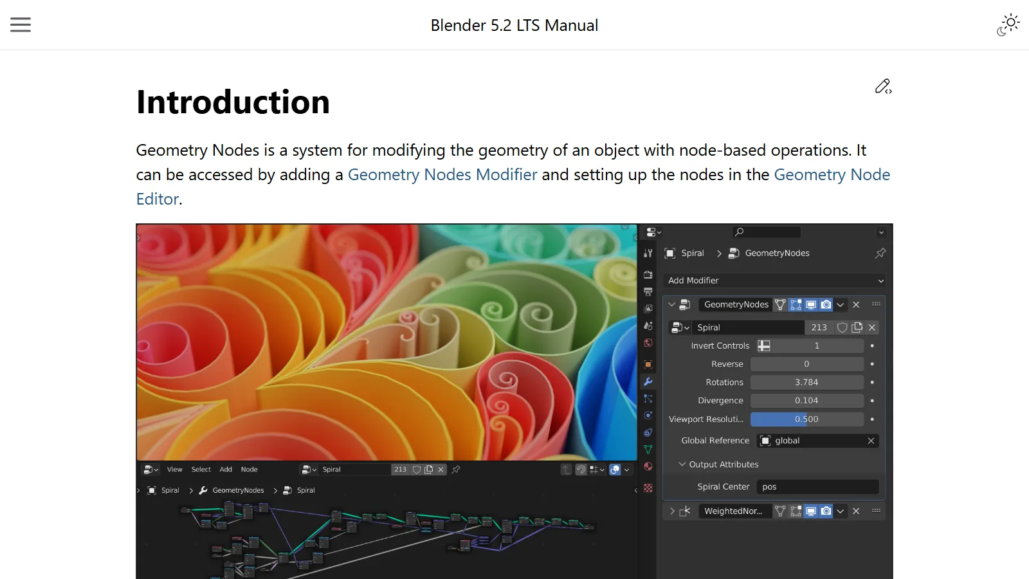
Task: Open the Particles properties tab icon
Action: point(648,399)
